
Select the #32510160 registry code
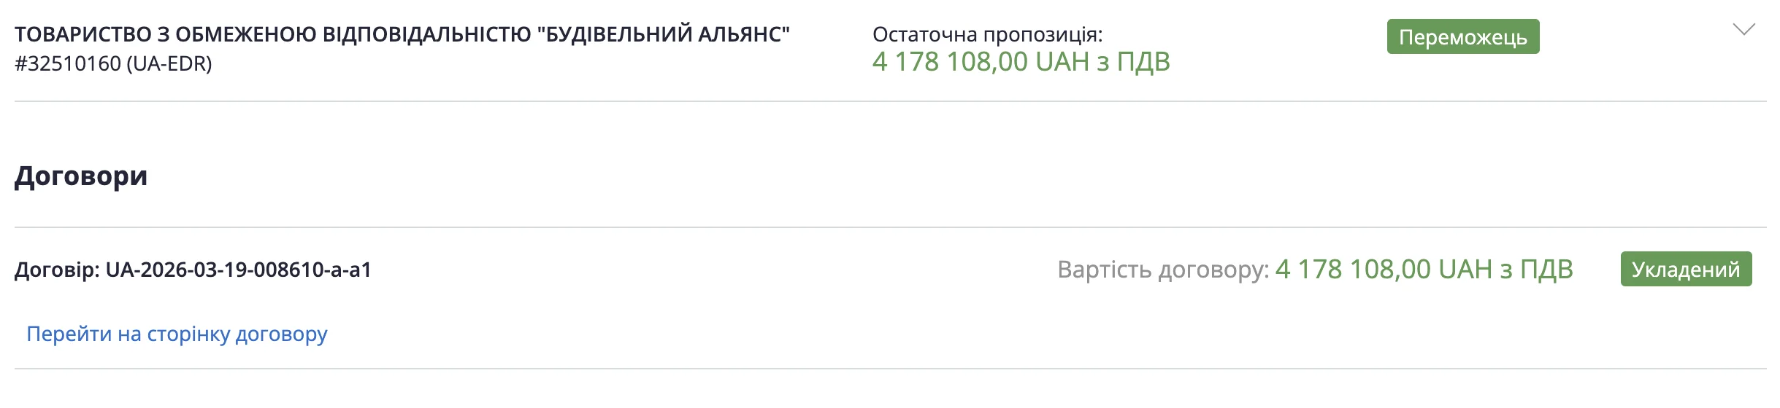pyautogui.click(x=68, y=64)
